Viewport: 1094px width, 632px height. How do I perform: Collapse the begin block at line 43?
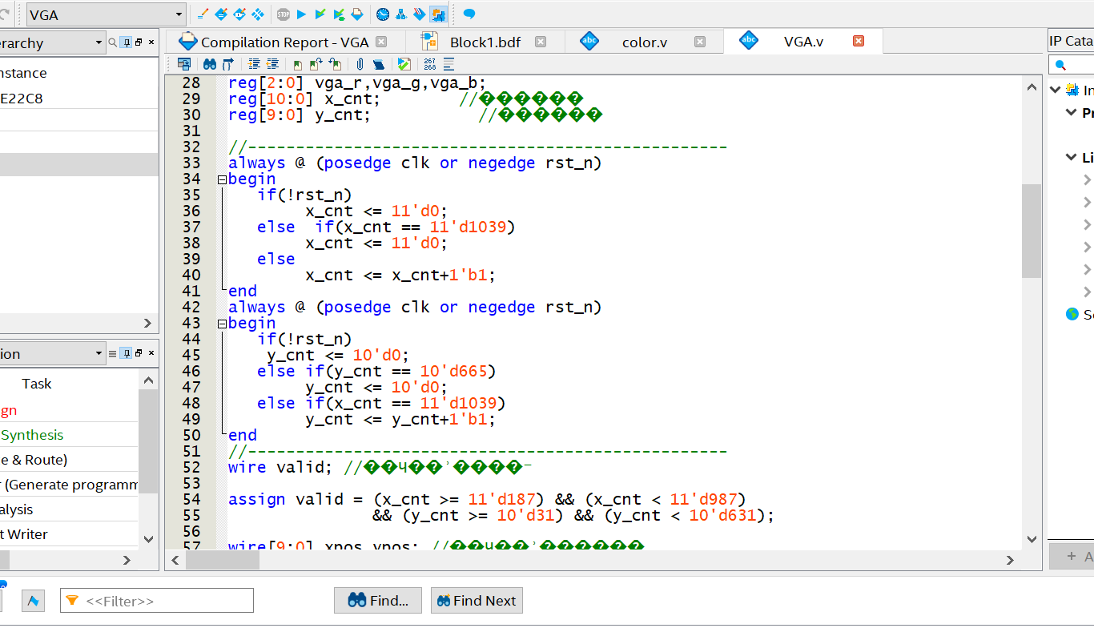(222, 324)
